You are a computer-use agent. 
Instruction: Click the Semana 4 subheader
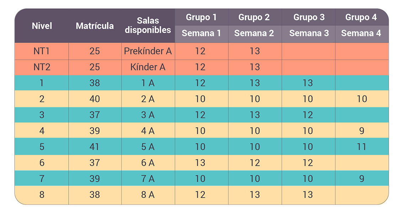click(x=361, y=33)
